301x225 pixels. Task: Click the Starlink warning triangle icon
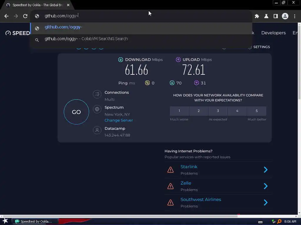pyautogui.click(x=170, y=170)
